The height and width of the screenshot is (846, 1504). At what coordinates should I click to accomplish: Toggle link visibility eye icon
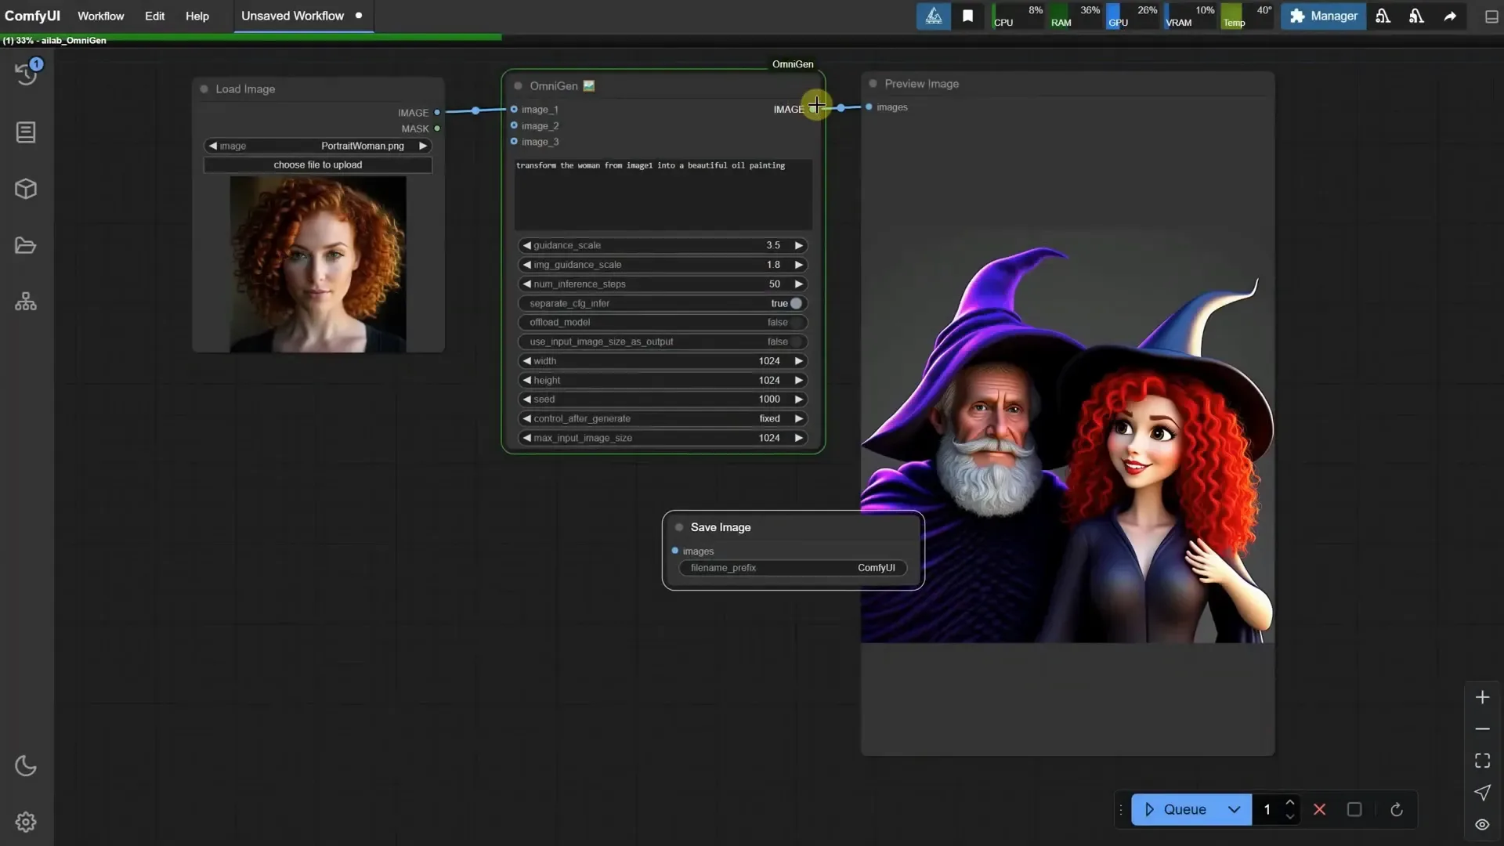(1482, 824)
